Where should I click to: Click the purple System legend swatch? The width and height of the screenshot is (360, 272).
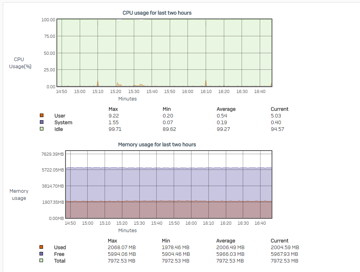pos(41,122)
